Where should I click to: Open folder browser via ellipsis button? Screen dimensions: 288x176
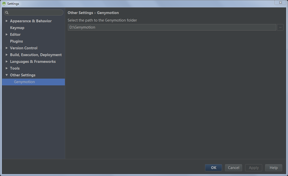280,27
